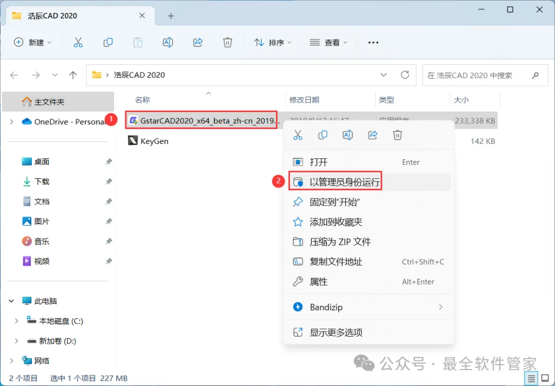This screenshot has height=386, width=555.
Task: Unpin 桌面 using its pin icon
Action: point(108,162)
